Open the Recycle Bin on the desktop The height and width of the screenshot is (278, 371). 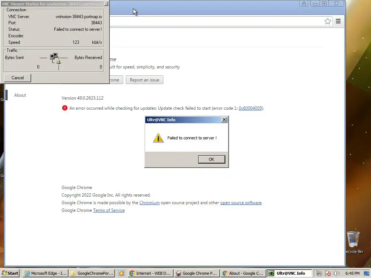coord(354,242)
